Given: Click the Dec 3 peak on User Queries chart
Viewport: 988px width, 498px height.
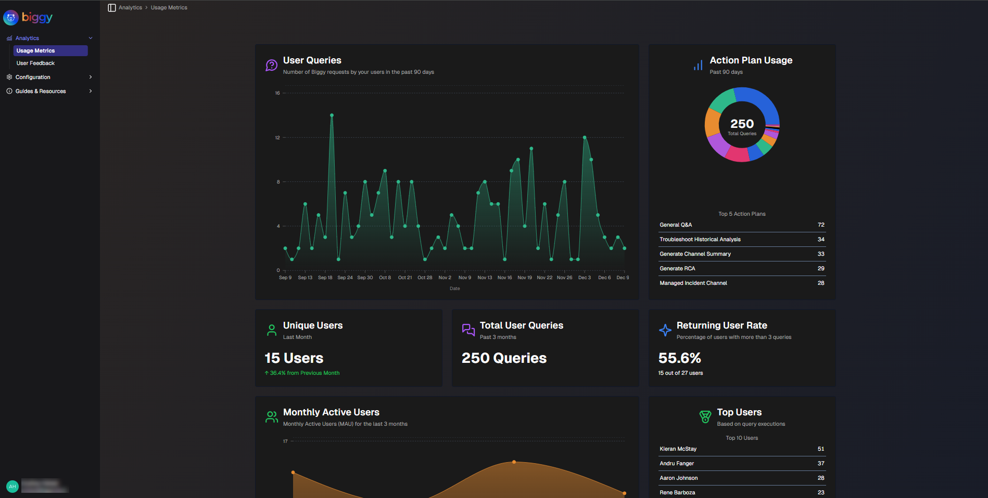Looking at the screenshot, I should pyautogui.click(x=584, y=137).
